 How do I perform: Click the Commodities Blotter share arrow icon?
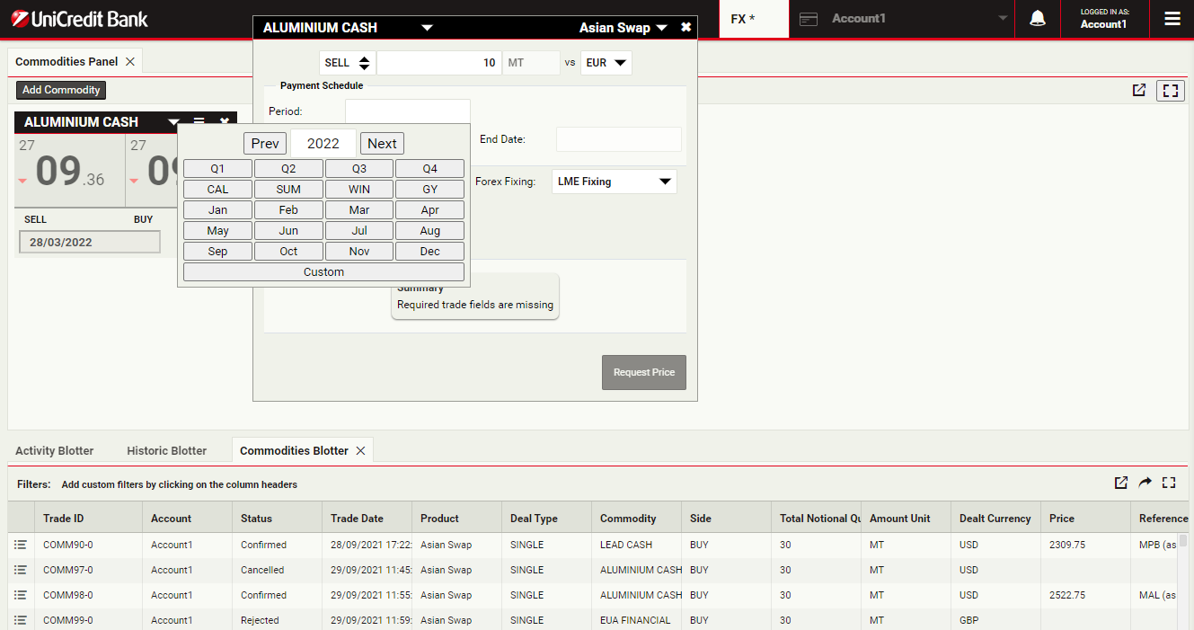1145,483
